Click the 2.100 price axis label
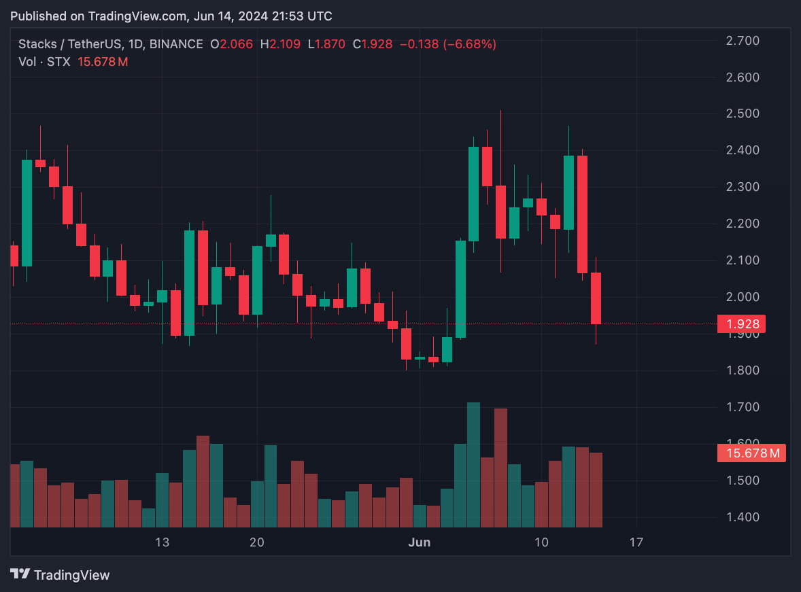The width and height of the screenshot is (801, 592). (743, 260)
